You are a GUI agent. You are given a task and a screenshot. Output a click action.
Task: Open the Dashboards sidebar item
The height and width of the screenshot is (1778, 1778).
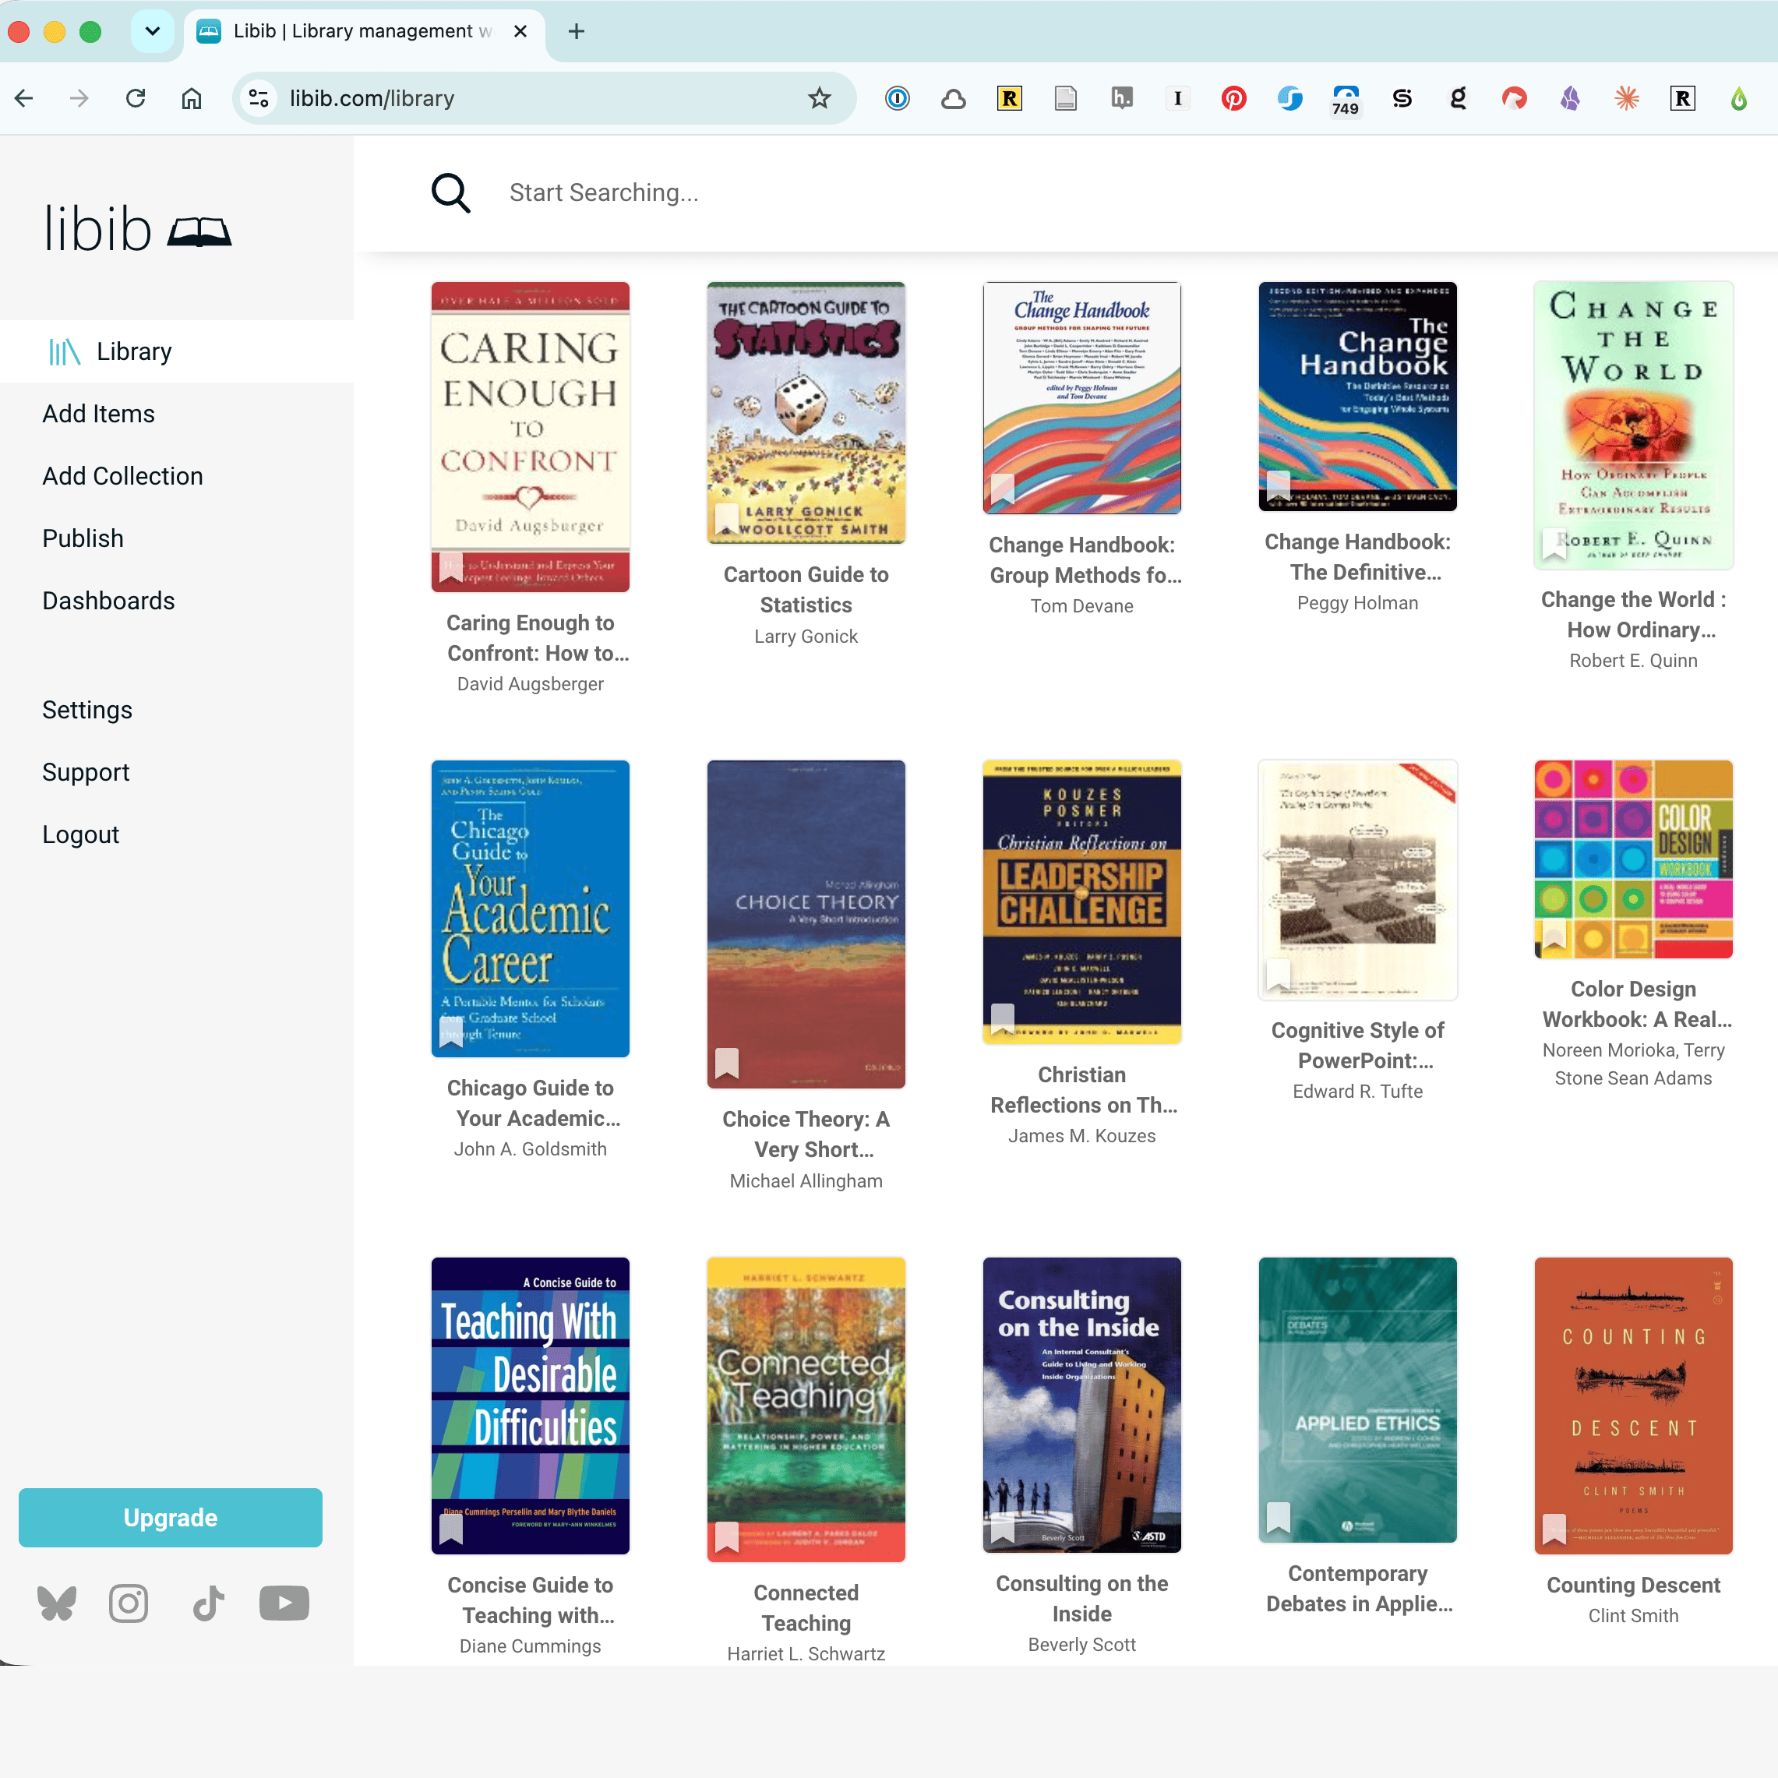click(108, 601)
